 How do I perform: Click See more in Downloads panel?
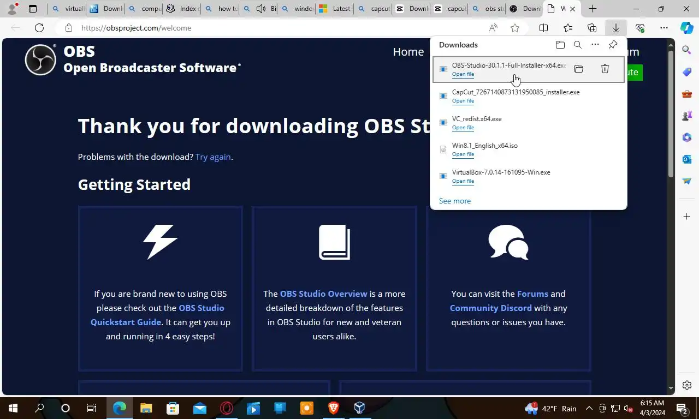point(455,201)
